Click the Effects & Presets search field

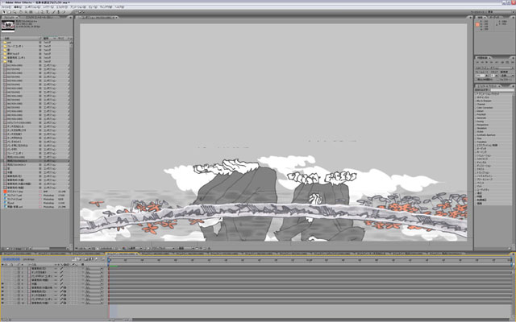click(x=503, y=89)
